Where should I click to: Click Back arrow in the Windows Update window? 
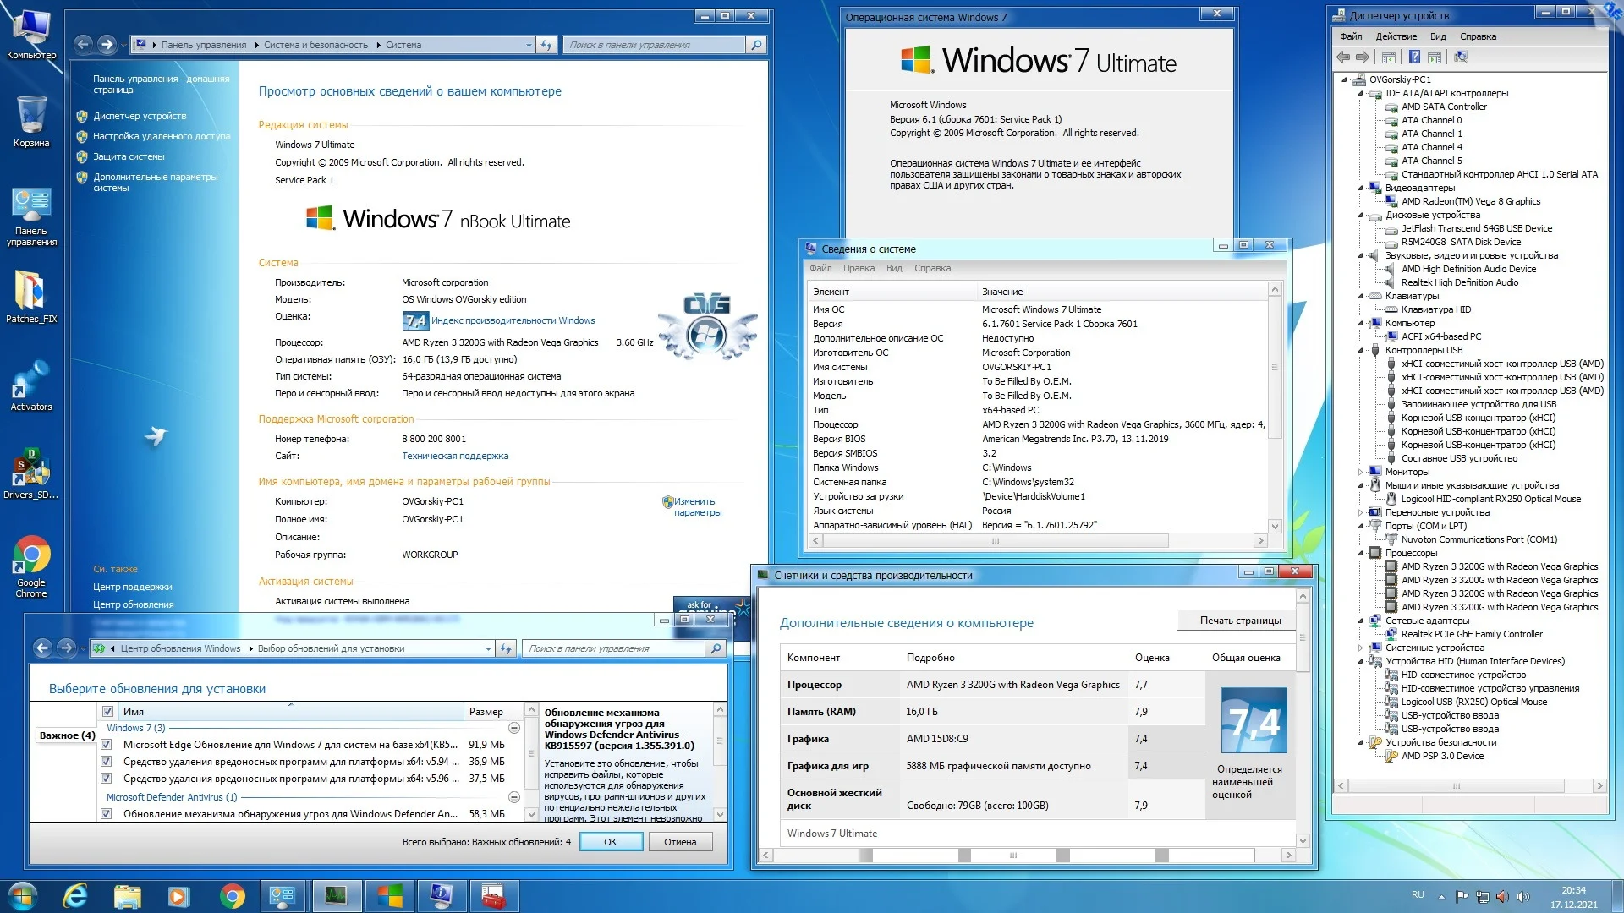[43, 648]
